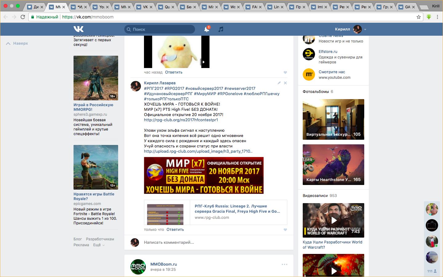The image size is (443, 277).
Task: Open the Fortnite ad image with 12+ label
Action: click(x=96, y=167)
